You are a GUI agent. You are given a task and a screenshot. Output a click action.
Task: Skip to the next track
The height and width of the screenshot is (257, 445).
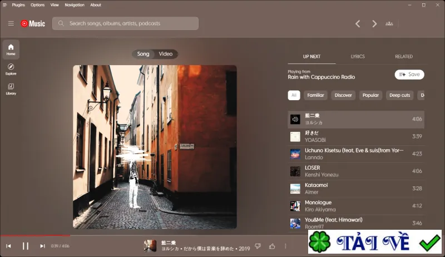43,246
